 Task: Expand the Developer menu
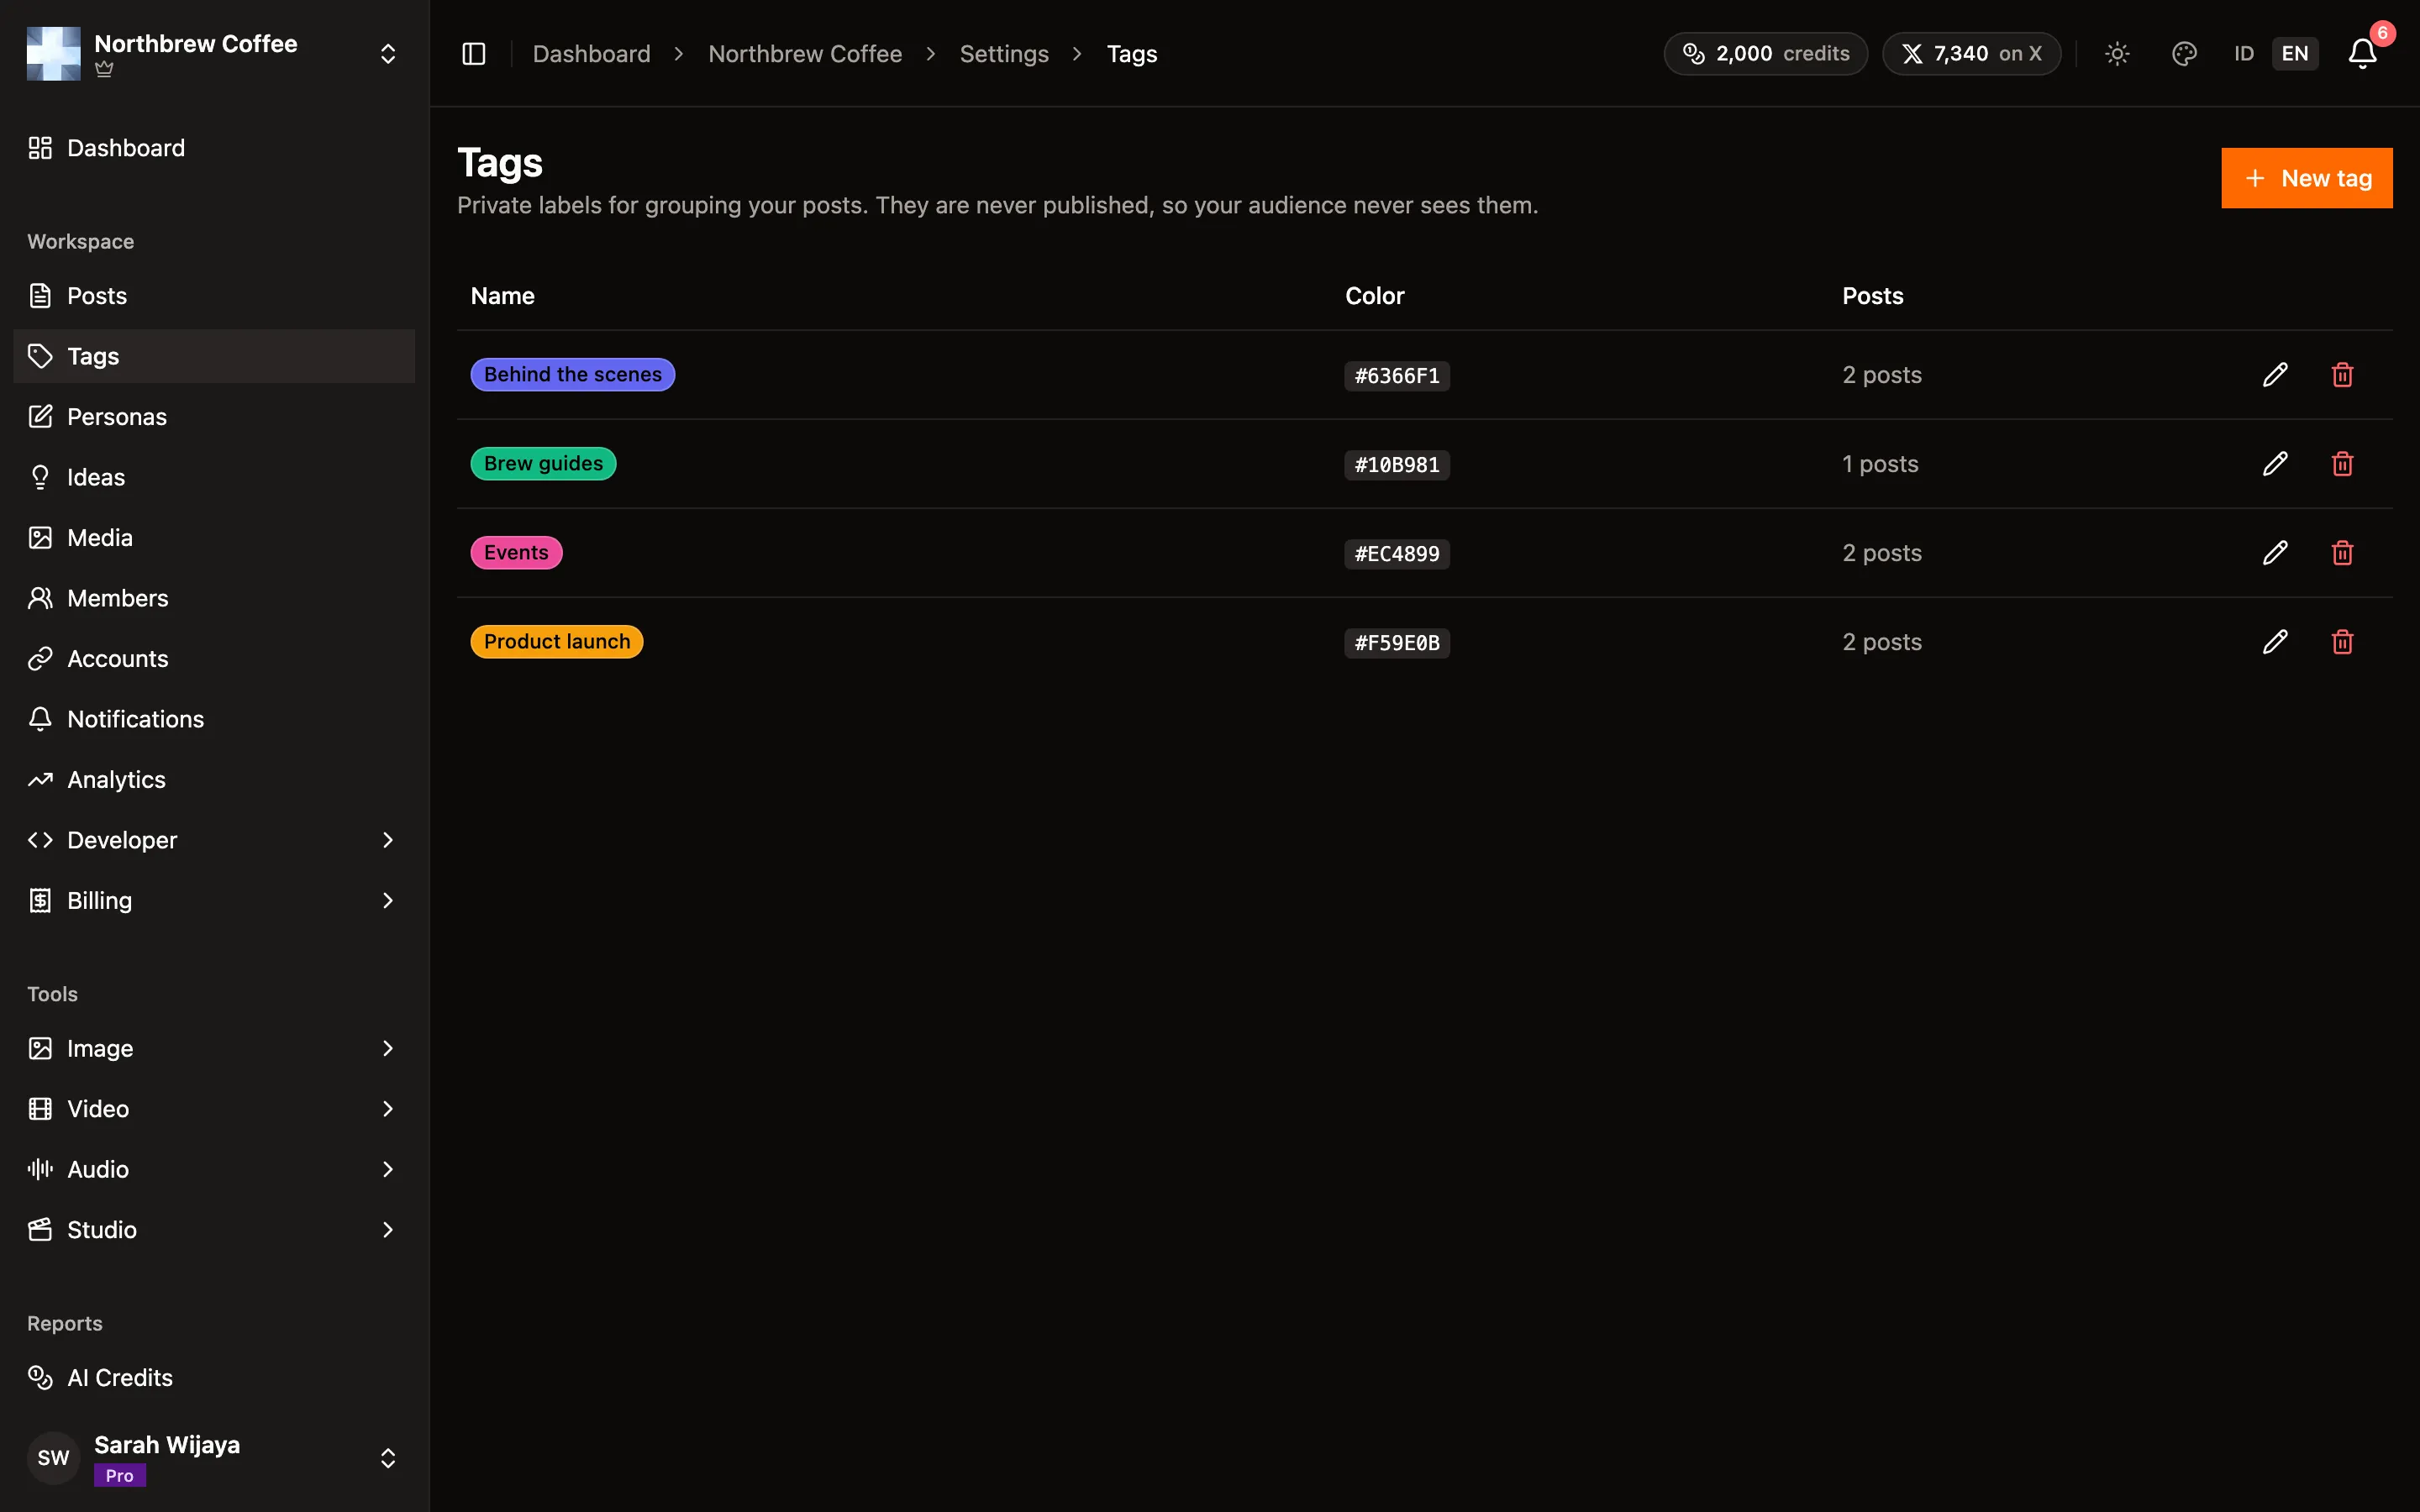(x=214, y=840)
